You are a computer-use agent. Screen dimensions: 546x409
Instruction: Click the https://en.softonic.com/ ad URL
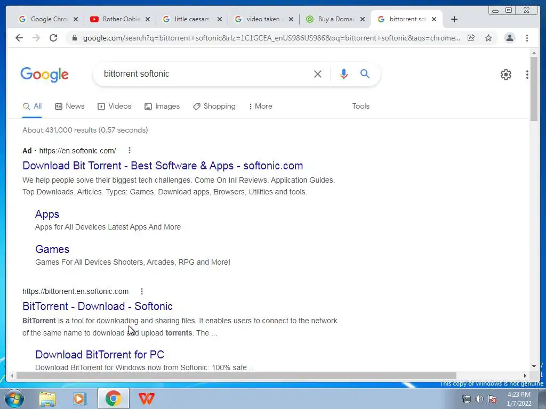(78, 151)
